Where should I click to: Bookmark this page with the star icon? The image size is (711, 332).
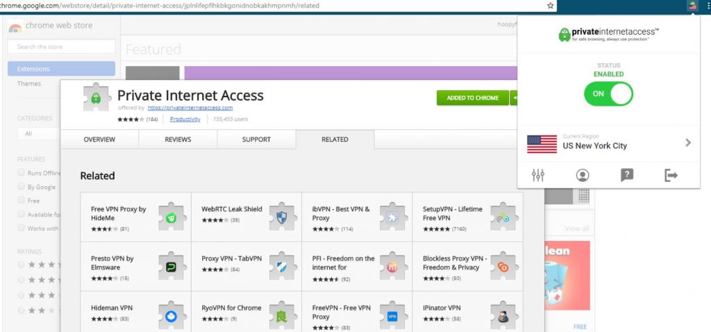[x=550, y=6]
